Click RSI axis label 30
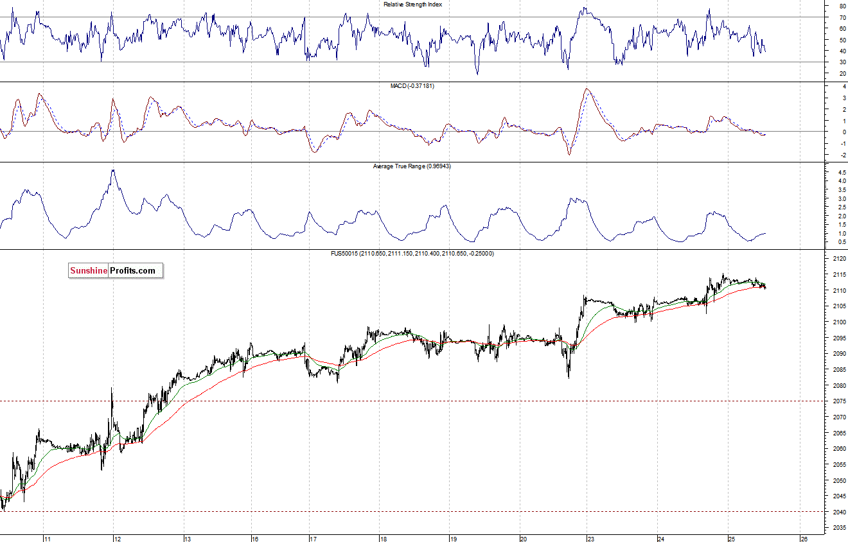The image size is (848, 542). 842,62
